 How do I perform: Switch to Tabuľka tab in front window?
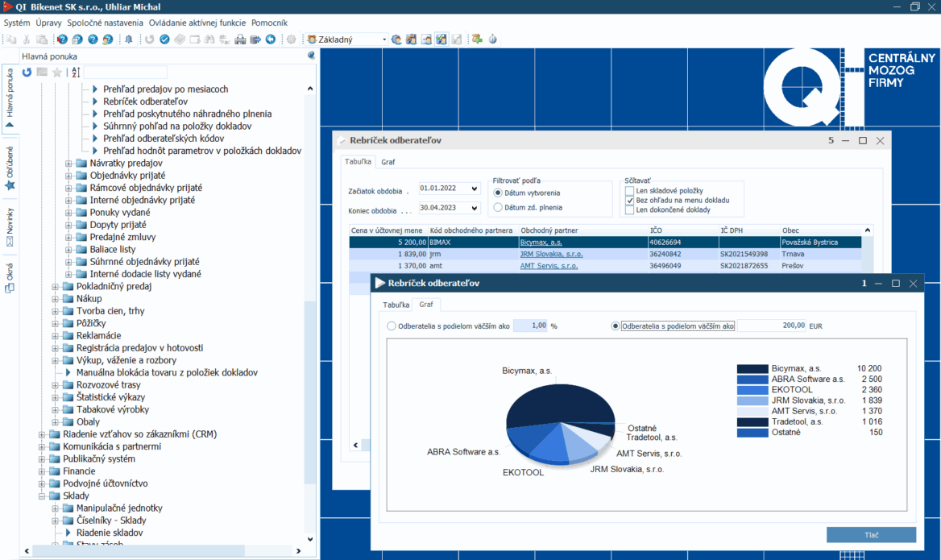396,305
